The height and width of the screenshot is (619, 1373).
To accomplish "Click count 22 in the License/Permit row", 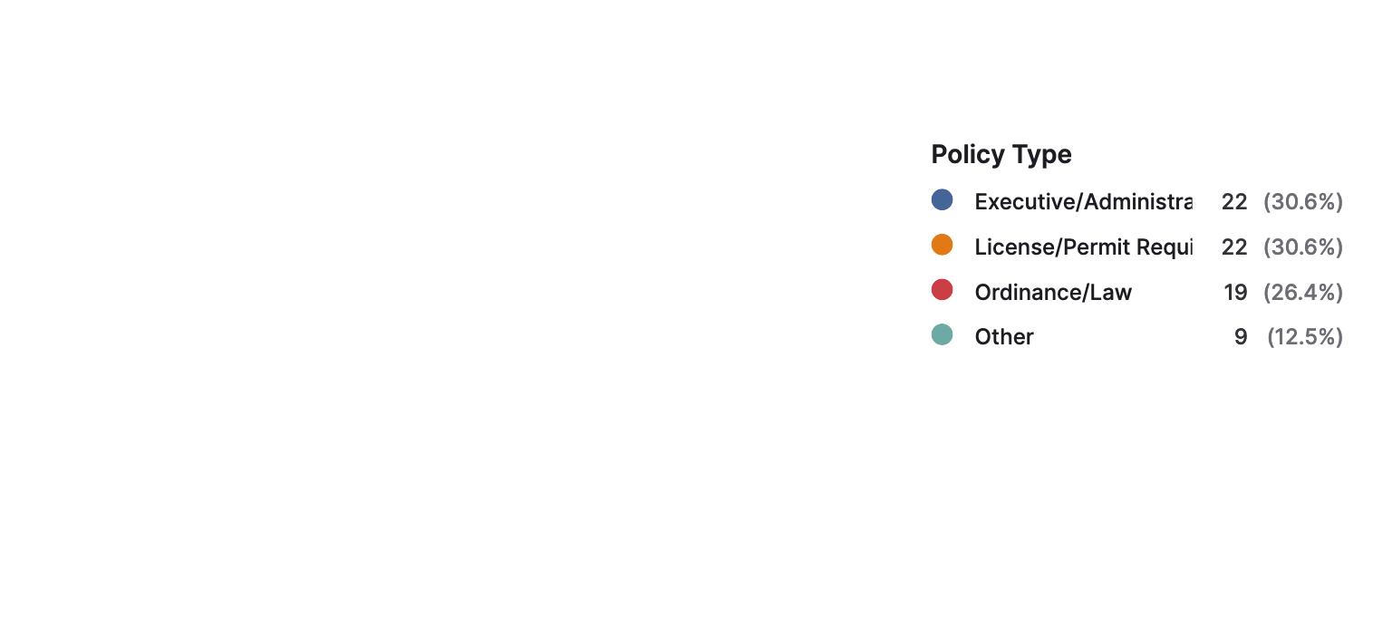I will coord(1234,247).
